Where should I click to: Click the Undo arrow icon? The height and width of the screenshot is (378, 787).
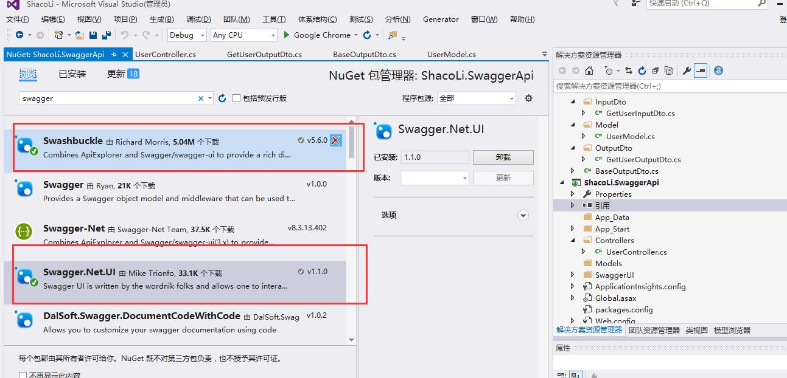click(124, 35)
